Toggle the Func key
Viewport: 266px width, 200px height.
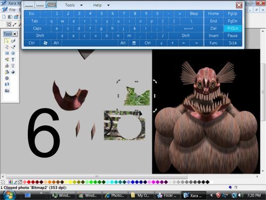point(213,43)
